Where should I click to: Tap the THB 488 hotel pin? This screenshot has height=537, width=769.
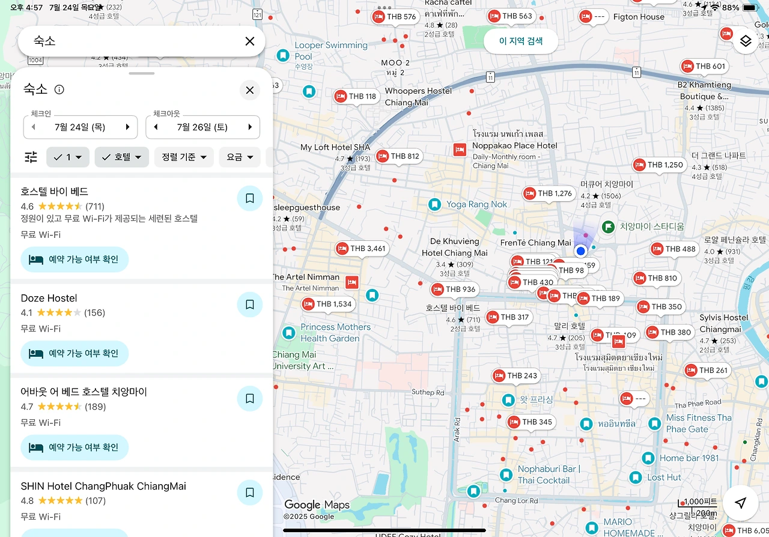point(673,249)
